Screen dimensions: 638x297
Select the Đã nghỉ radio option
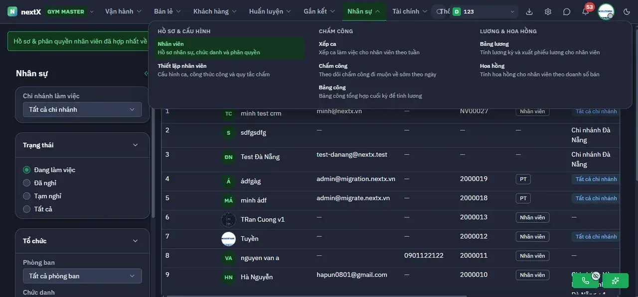point(27,183)
